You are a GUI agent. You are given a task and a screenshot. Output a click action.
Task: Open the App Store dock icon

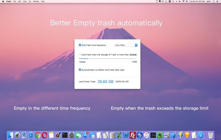85,135
